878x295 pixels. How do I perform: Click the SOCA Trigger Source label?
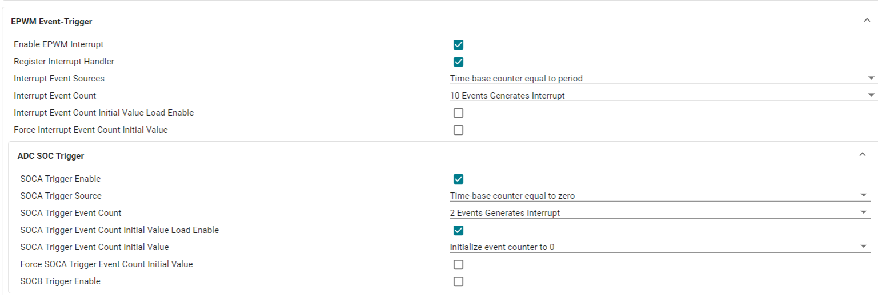(x=61, y=196)
